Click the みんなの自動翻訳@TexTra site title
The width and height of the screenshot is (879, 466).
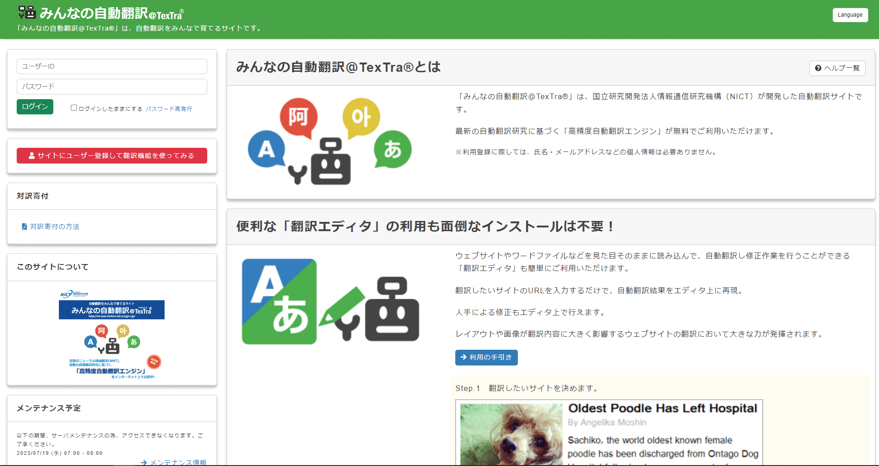pos(111,13)
